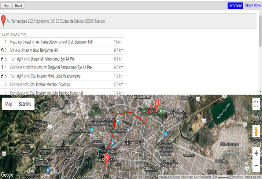Click the Parque Bicentenario label
The height and width of the screenshot is (179, 262).
click(x=96, y=109)
